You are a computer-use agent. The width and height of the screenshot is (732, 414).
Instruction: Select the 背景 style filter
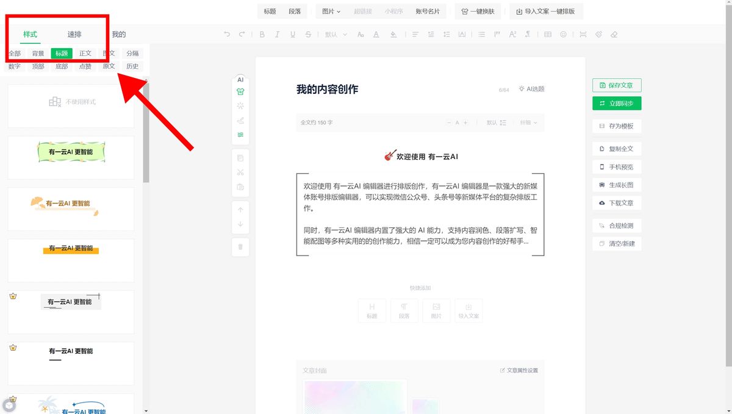(x=38, y=54)
